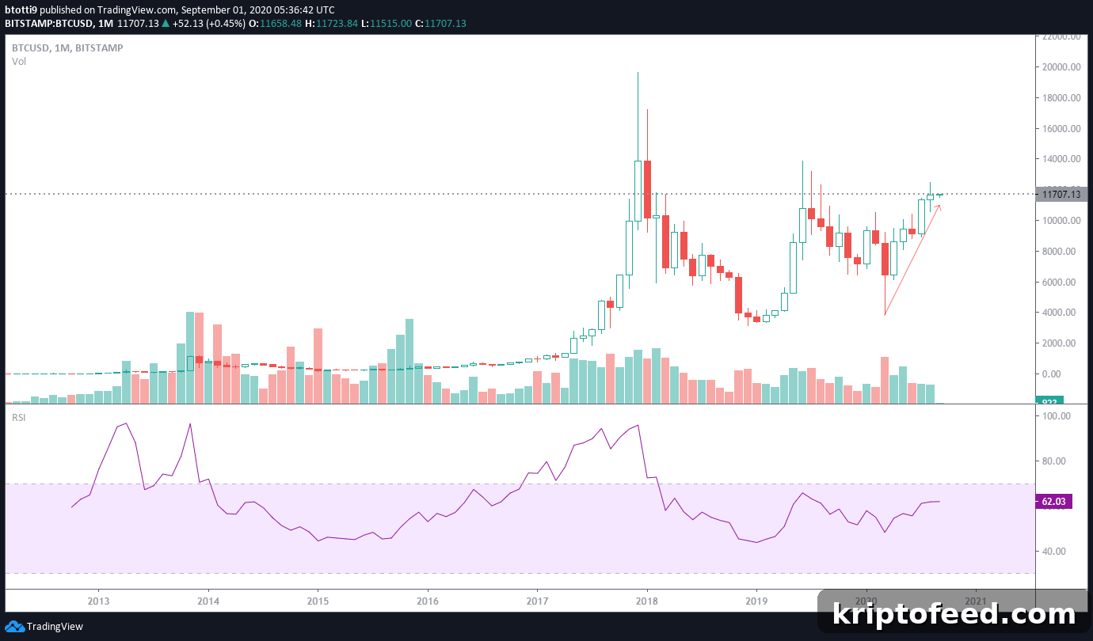Screen dimensions: 1093x641
Task: Click the Vol indicator label
Action: [x=19, y=62]
